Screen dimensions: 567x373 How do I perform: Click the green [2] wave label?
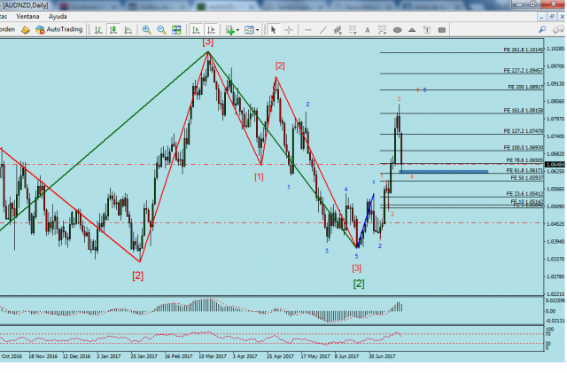[x=359, y=284]
